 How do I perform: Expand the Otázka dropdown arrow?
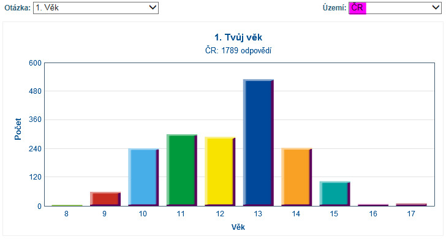[153, 7]
